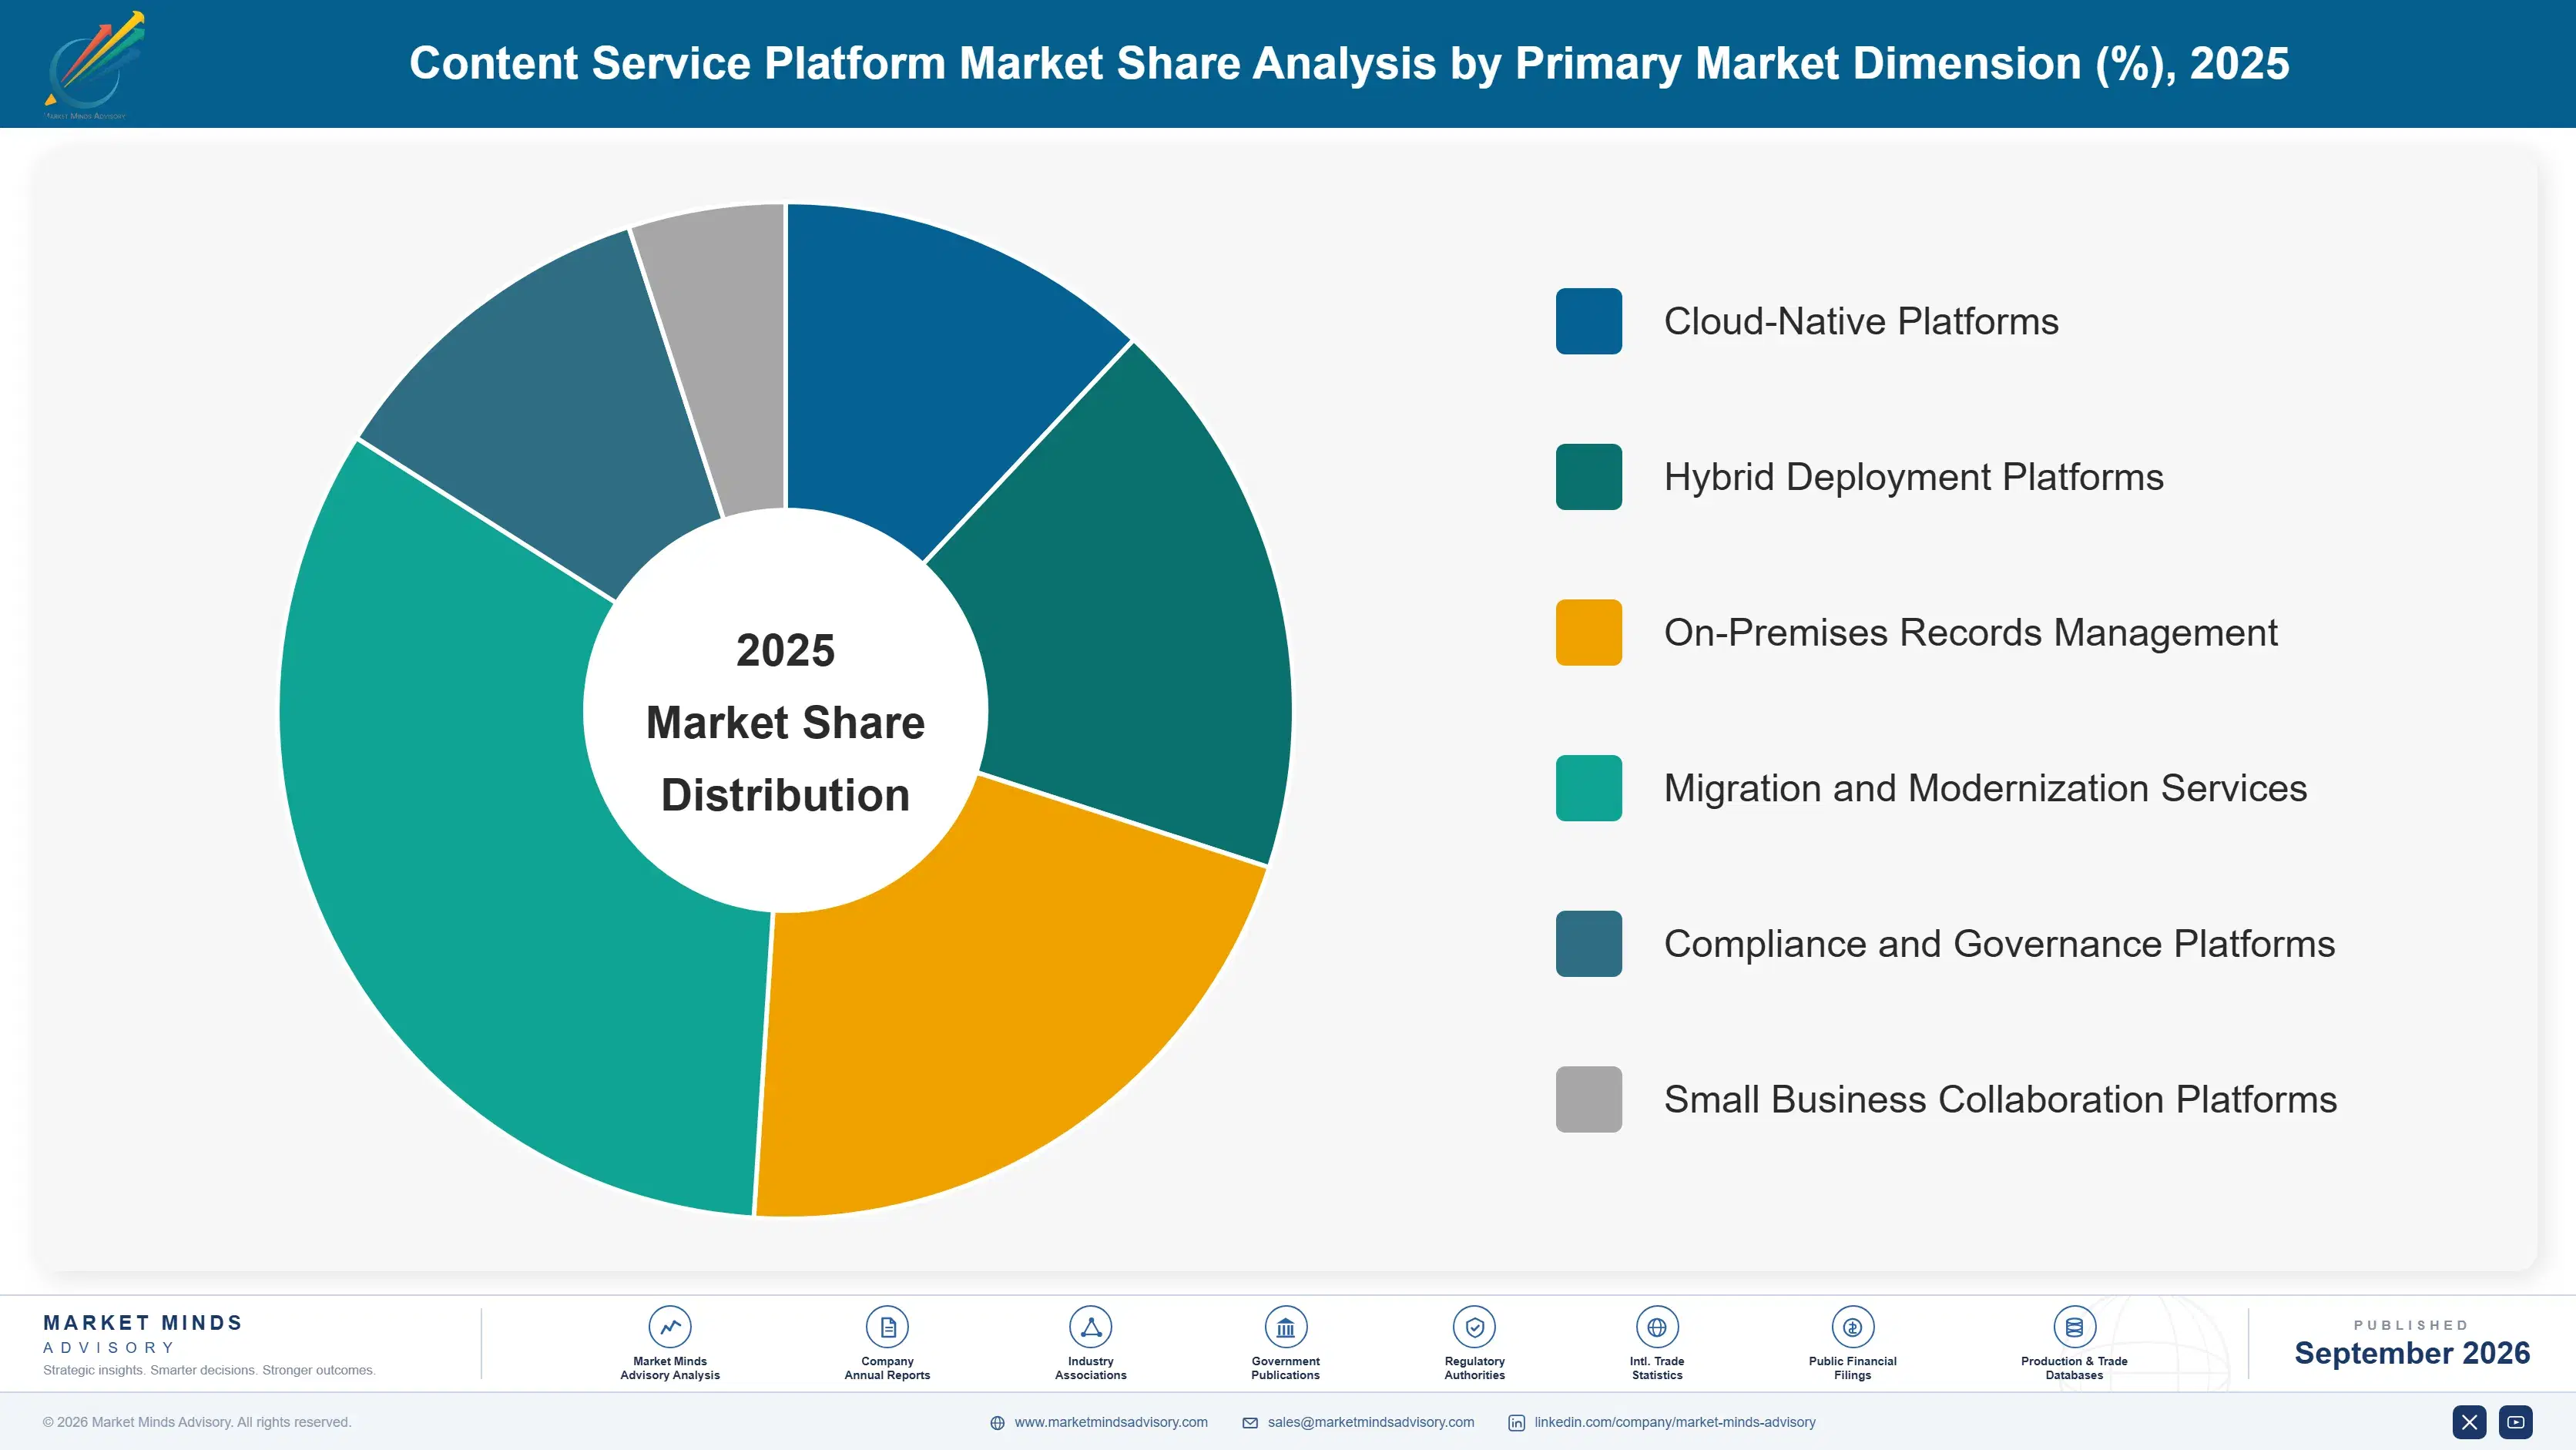
Task: Open linkedin.com/company/market-minds-advisory link
Action: (x=1675, y=1422)
